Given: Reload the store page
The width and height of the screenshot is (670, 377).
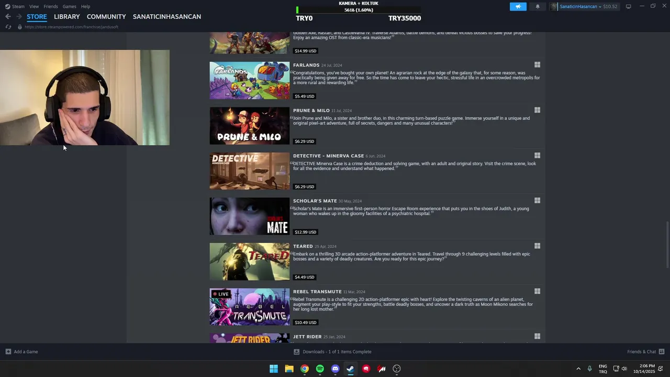Looking at the screenshot, I should click(8, 27).
